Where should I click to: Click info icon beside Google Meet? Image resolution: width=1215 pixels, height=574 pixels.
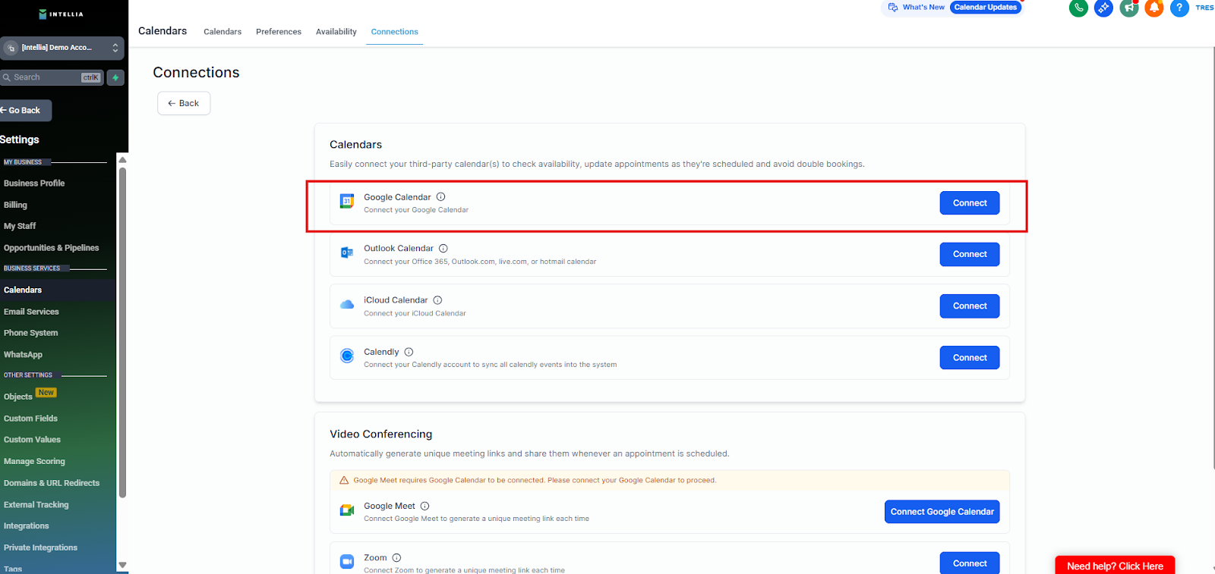424,507
